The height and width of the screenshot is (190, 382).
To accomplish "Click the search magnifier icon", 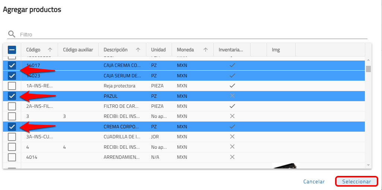I will 12,34.
